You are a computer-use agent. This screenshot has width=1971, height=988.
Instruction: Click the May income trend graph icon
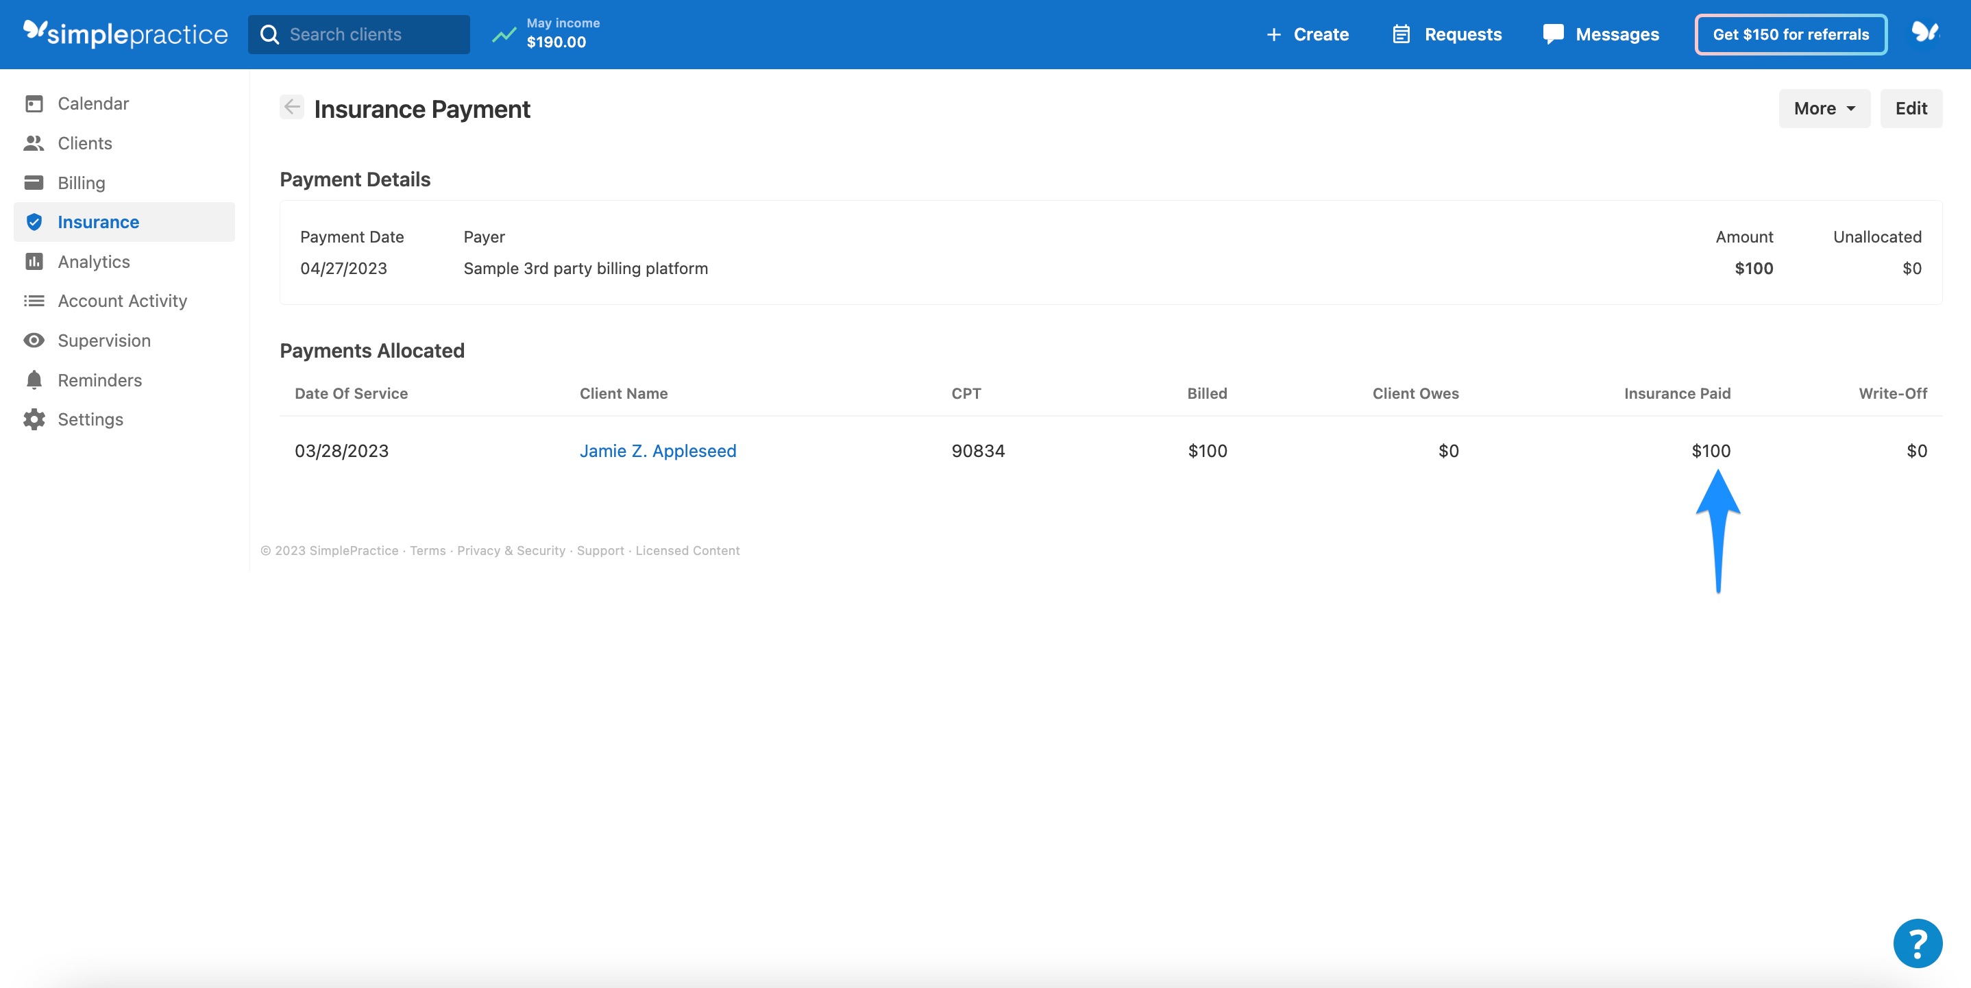504,34
